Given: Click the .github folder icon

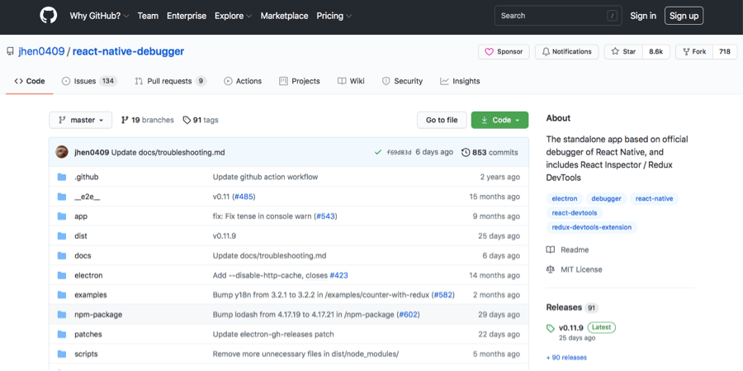Looking at the screenshot, I should coord(62,177).
